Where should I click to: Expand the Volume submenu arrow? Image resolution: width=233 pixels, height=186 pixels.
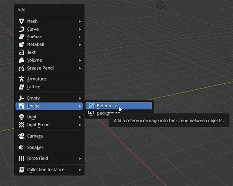[x=80, y=60]
